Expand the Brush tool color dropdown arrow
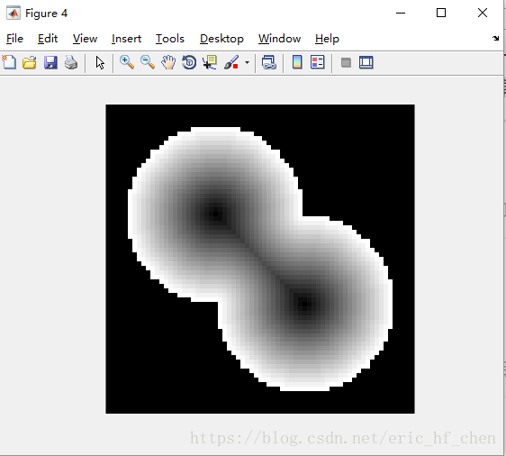This screenshot has height=456, width=506. pos(247,62)
